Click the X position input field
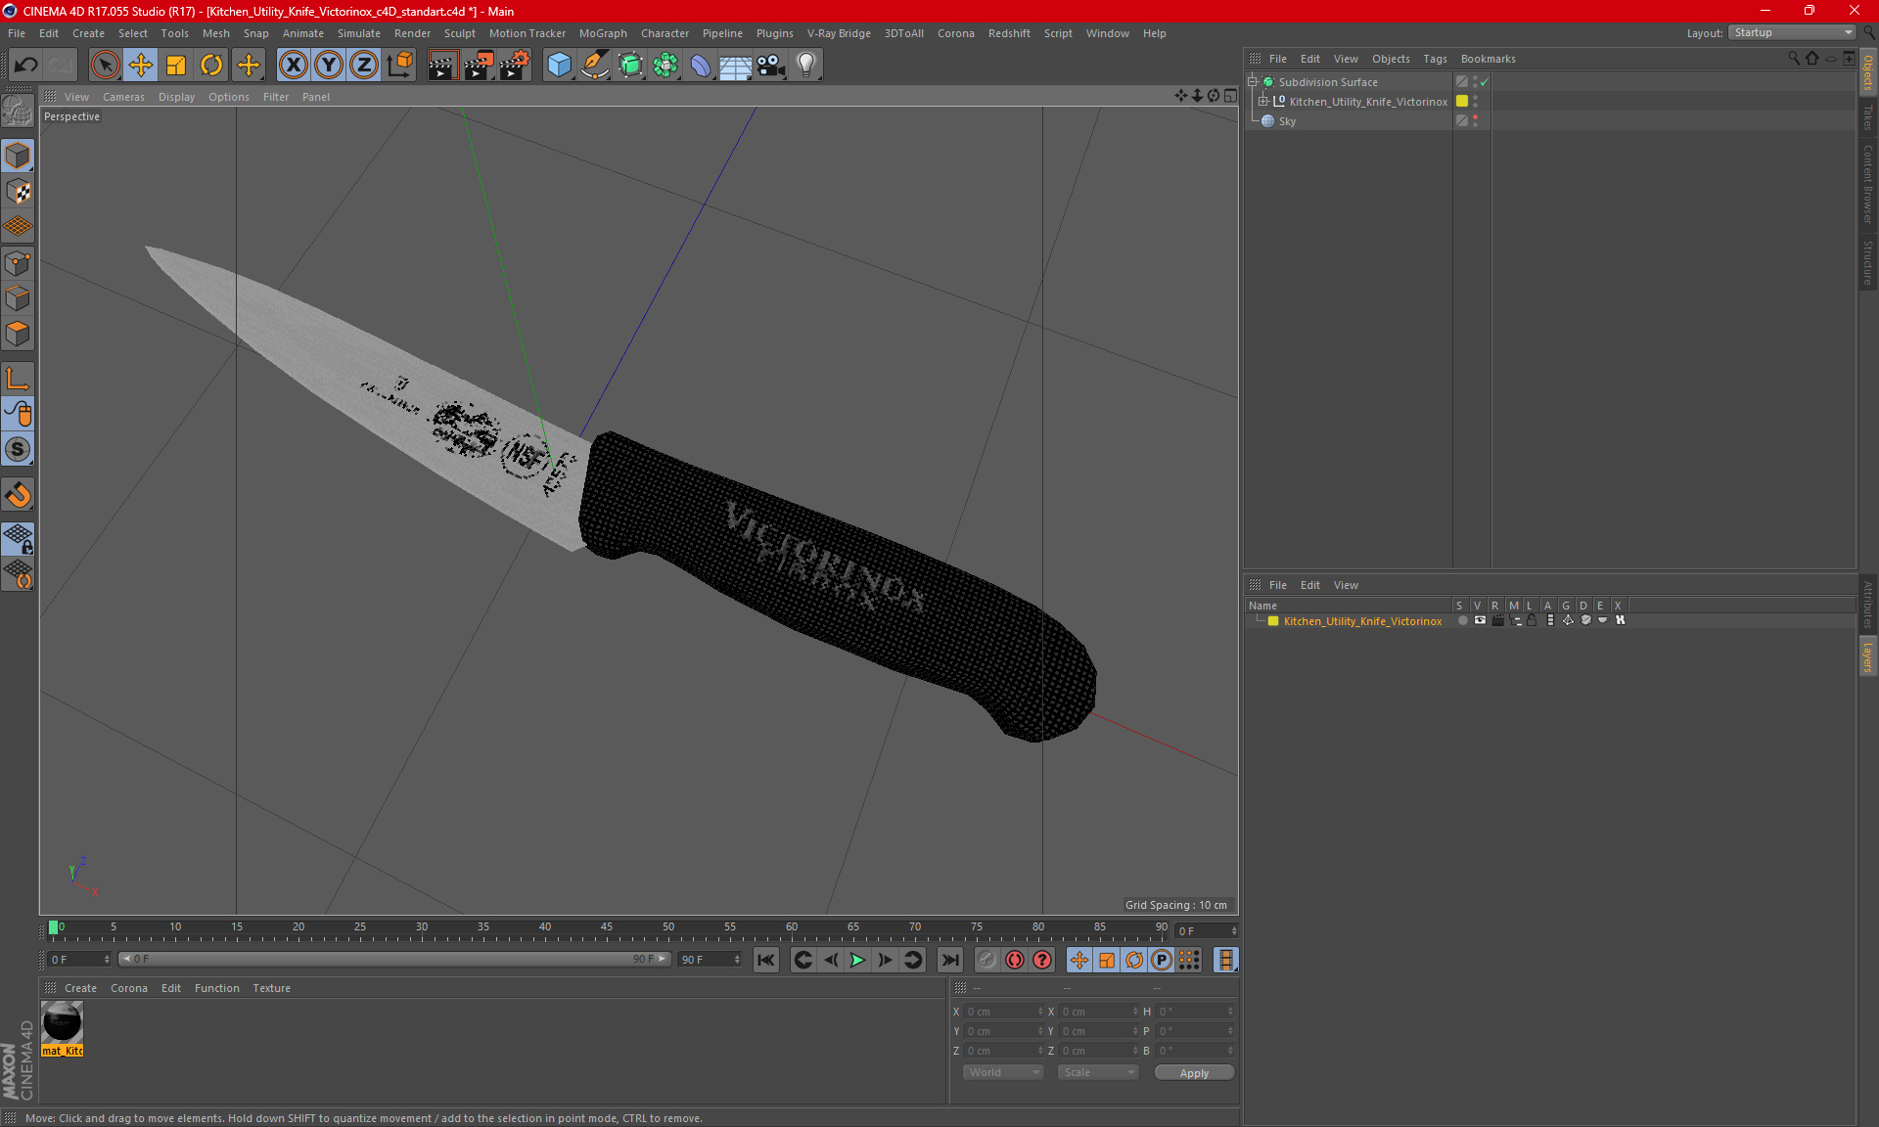The height and width of the screenshot is (1127, 1879). [x=1004, y=1012]
